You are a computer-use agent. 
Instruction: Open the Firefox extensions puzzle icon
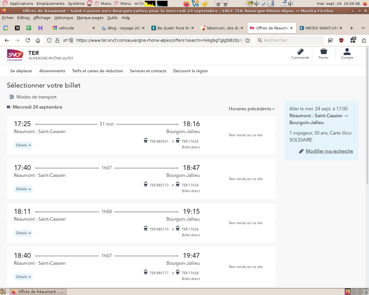tap(364, 40)
